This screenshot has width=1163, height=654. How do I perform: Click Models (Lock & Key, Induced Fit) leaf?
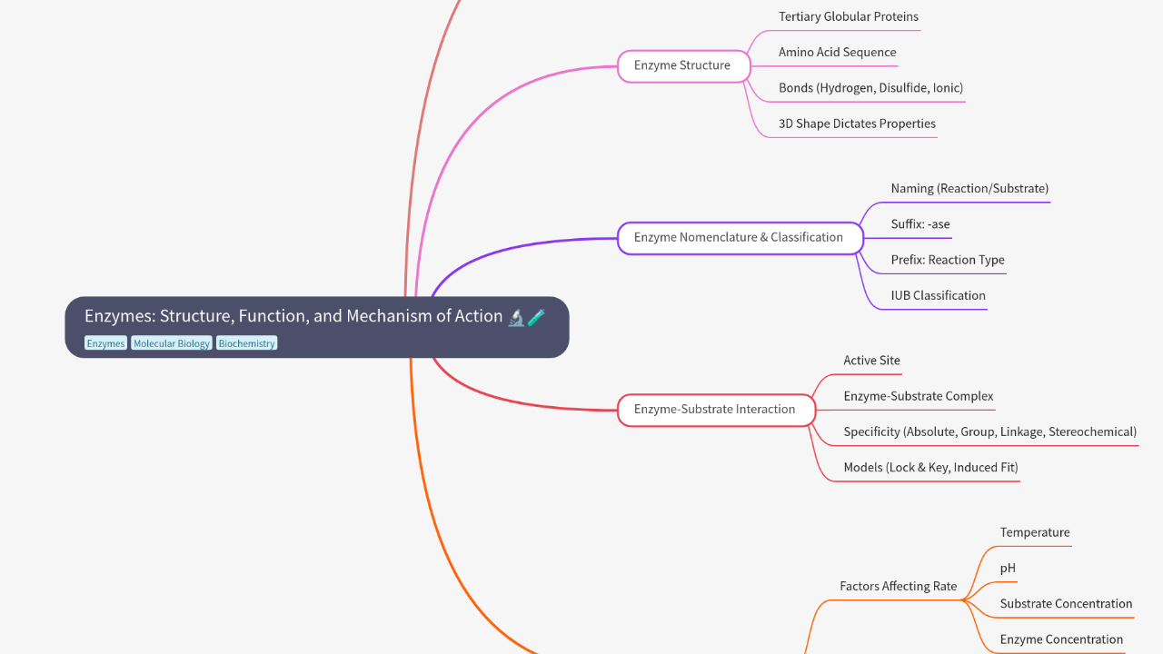(930, 467)
